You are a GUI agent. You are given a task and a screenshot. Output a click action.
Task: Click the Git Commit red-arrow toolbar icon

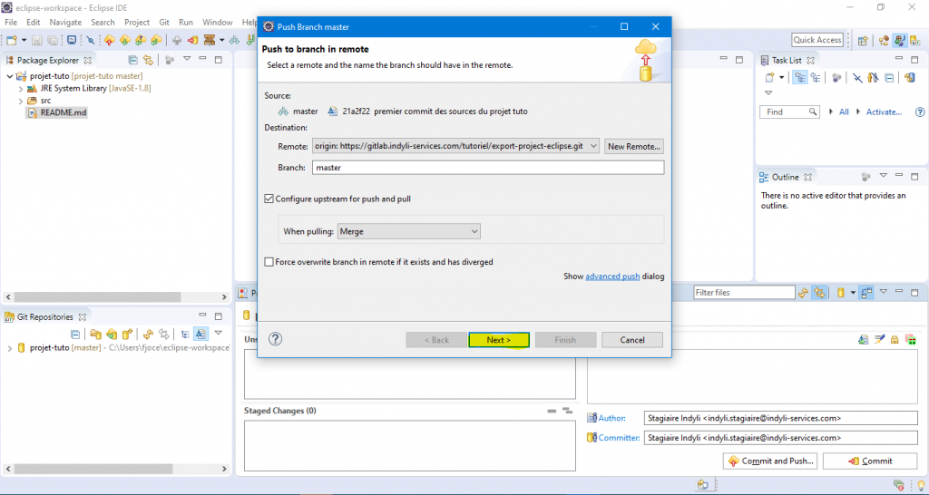pos(192,40)
